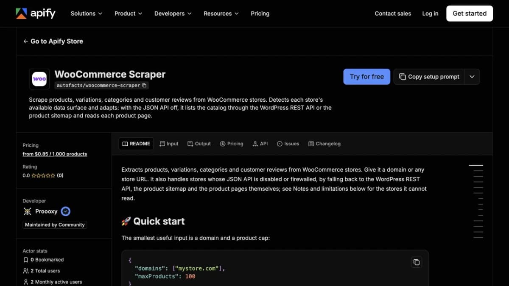This screenshot has height=286, width=509.
Task: Click the Actor stats label
Action: click(35, 251)
